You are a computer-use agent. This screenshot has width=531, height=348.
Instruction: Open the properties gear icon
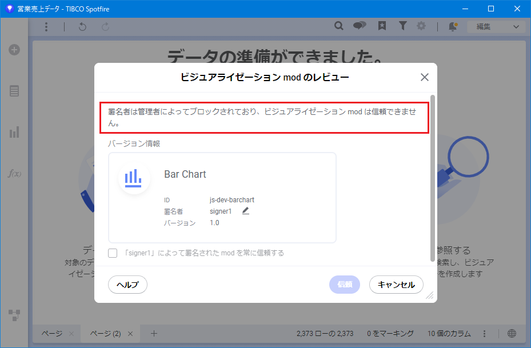pyautogui.click(x=421, y=26)
